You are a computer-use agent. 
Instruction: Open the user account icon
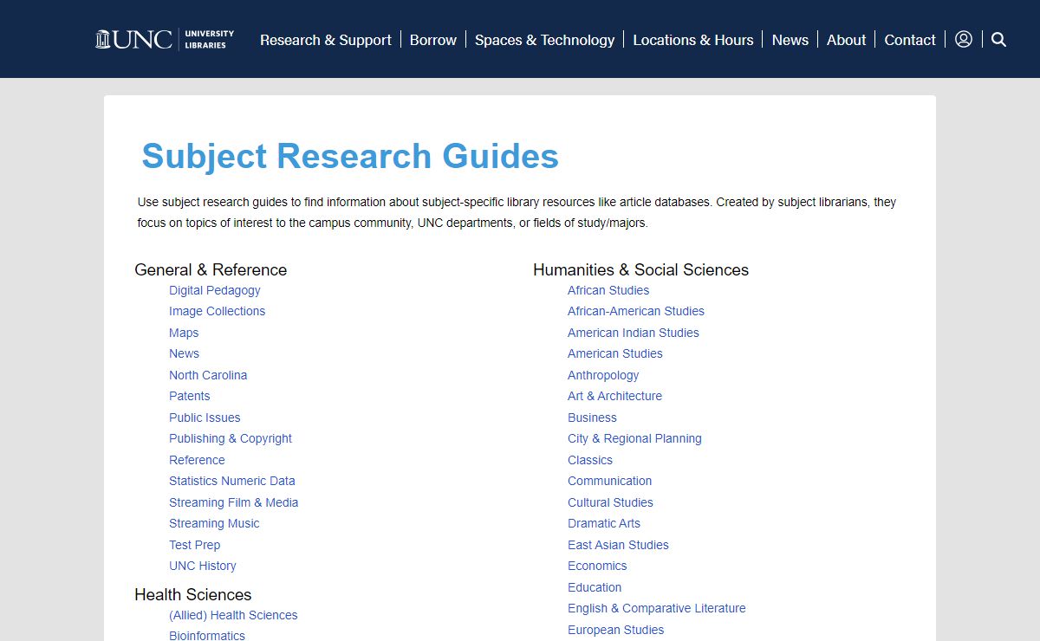pyautogui.click(x=963, y=39)
